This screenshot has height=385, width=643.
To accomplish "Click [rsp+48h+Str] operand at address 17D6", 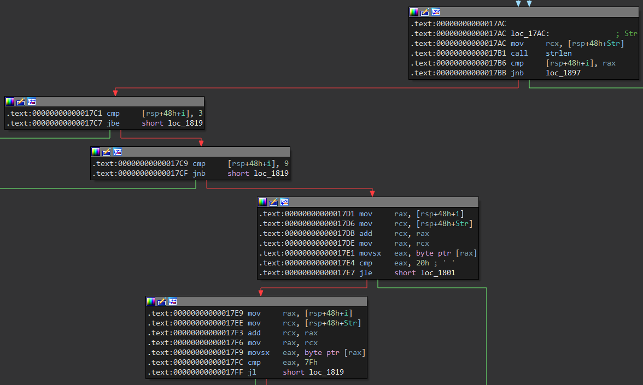I will pos(445,224).
